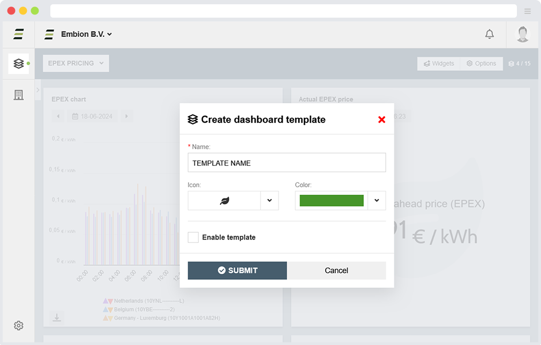This screenshot has width=541, height=345.
Task: Open the dashboards layers icon in sidebar
Action: [x=19, y=64]
